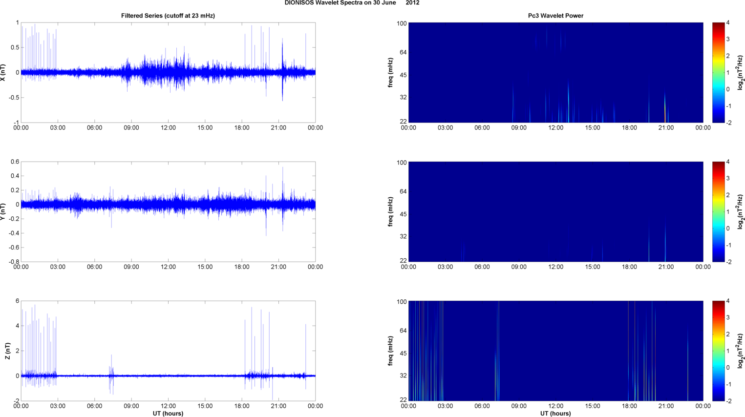Click the 6 tick on the Z (nT) axis

pos(18,301)
